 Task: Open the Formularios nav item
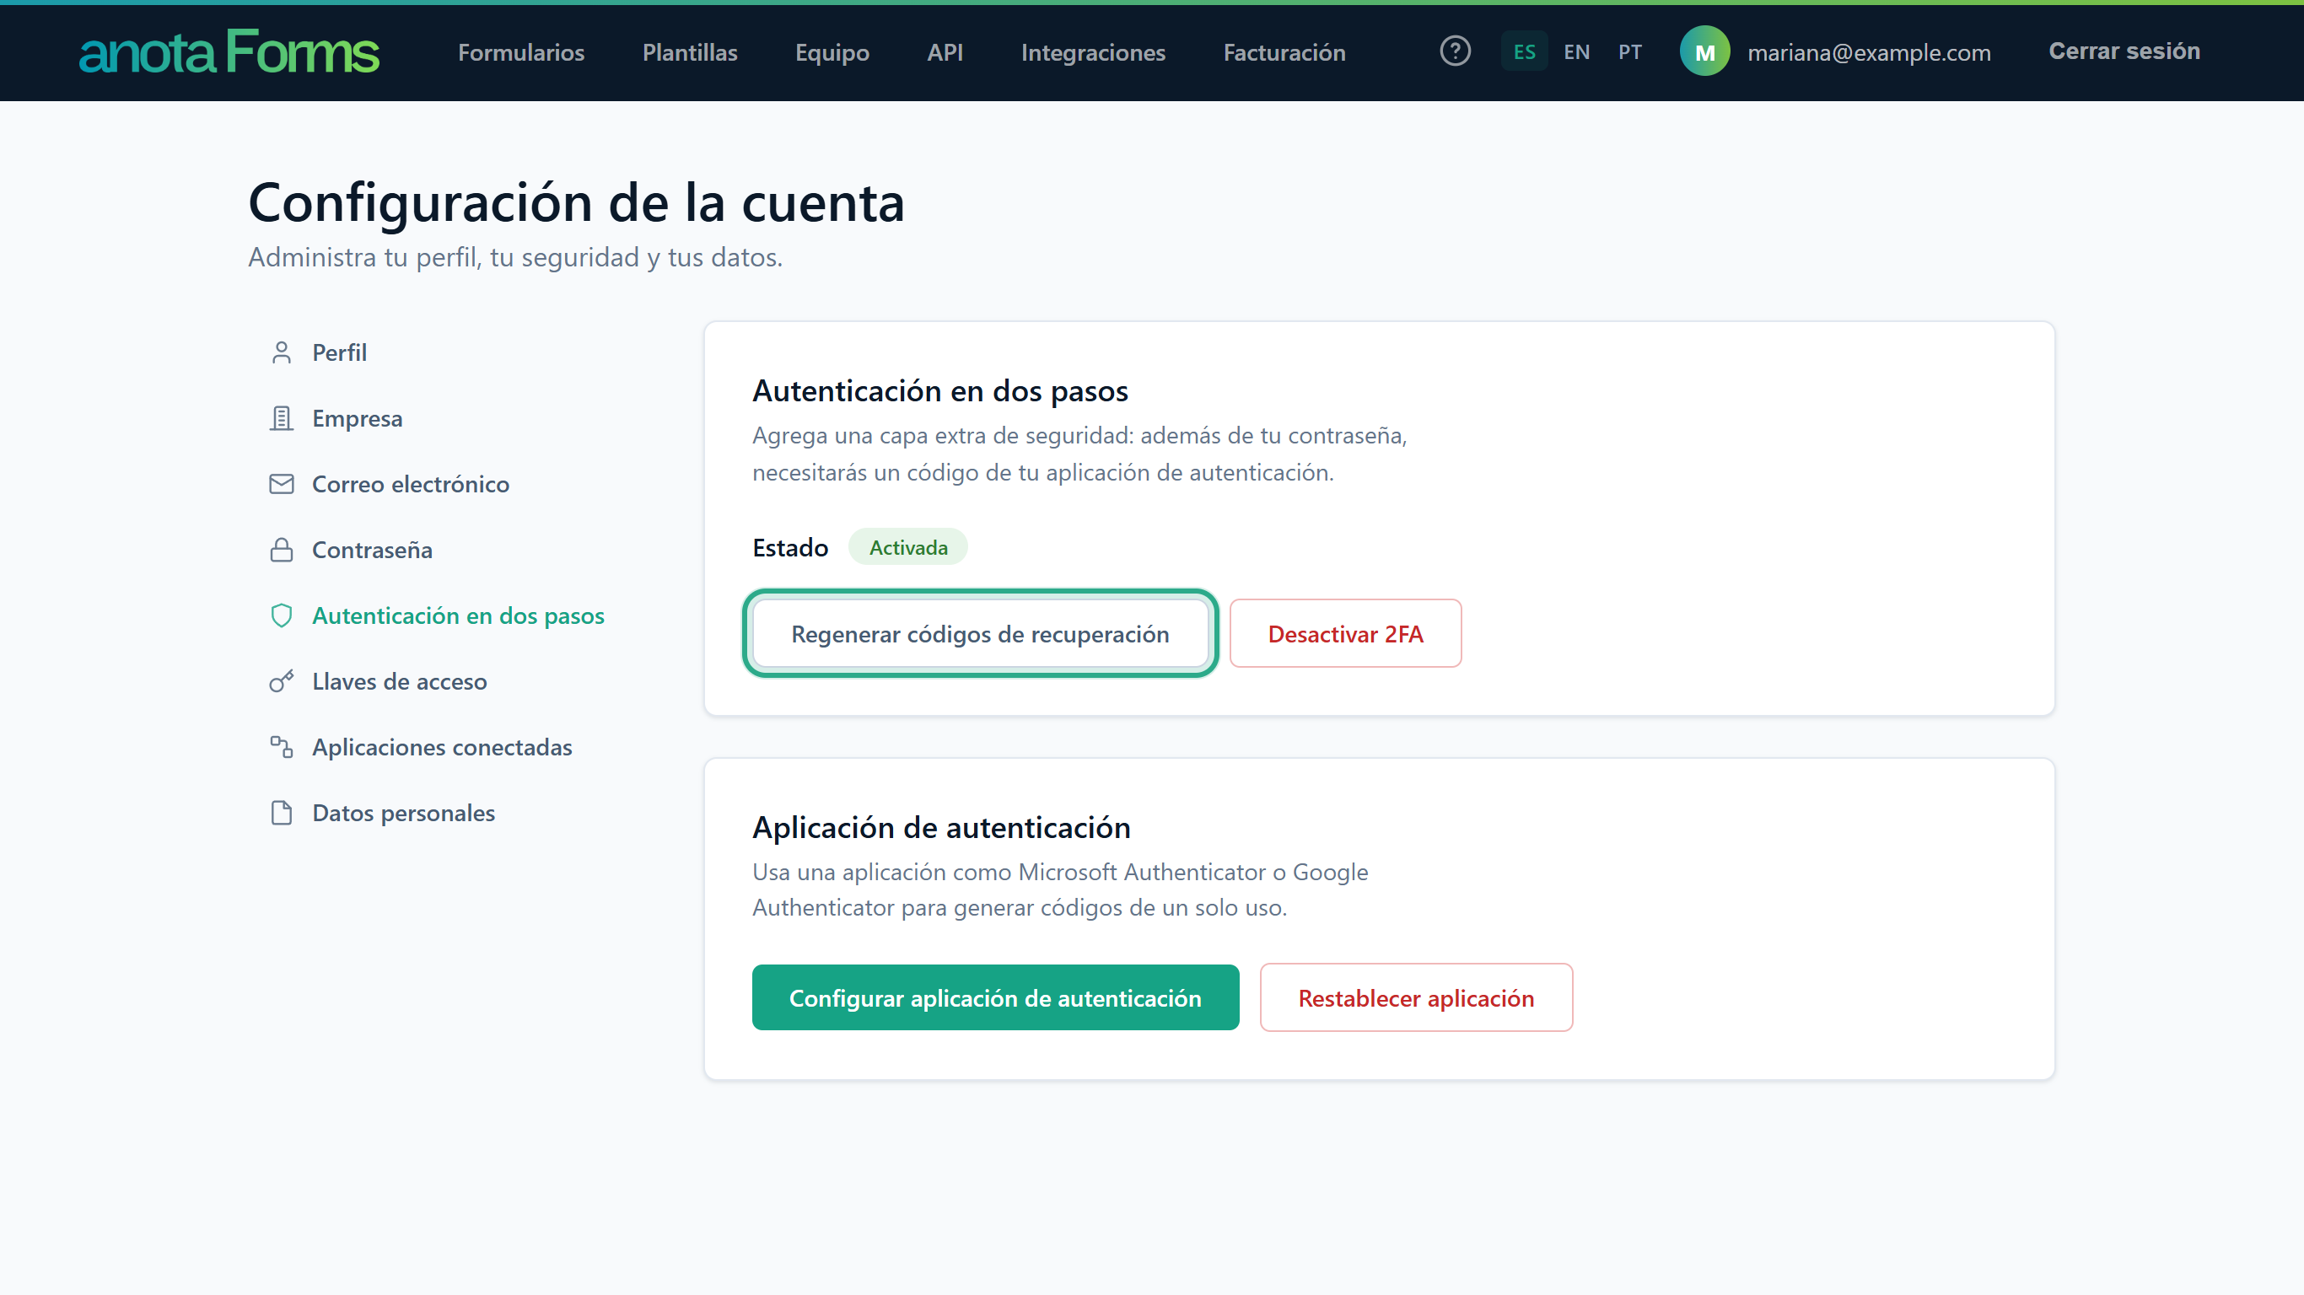click(x=521, y=52)
